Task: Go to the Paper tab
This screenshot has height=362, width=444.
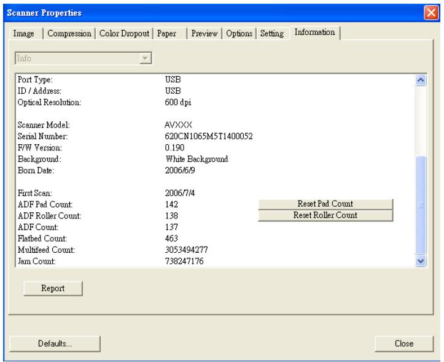Action: [167, 33]
